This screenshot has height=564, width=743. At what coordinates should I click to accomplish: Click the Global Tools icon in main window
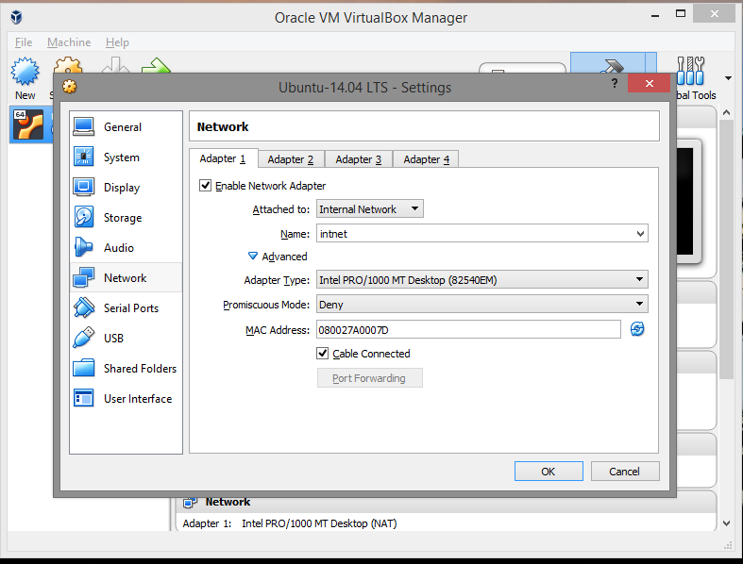[690, 71]
